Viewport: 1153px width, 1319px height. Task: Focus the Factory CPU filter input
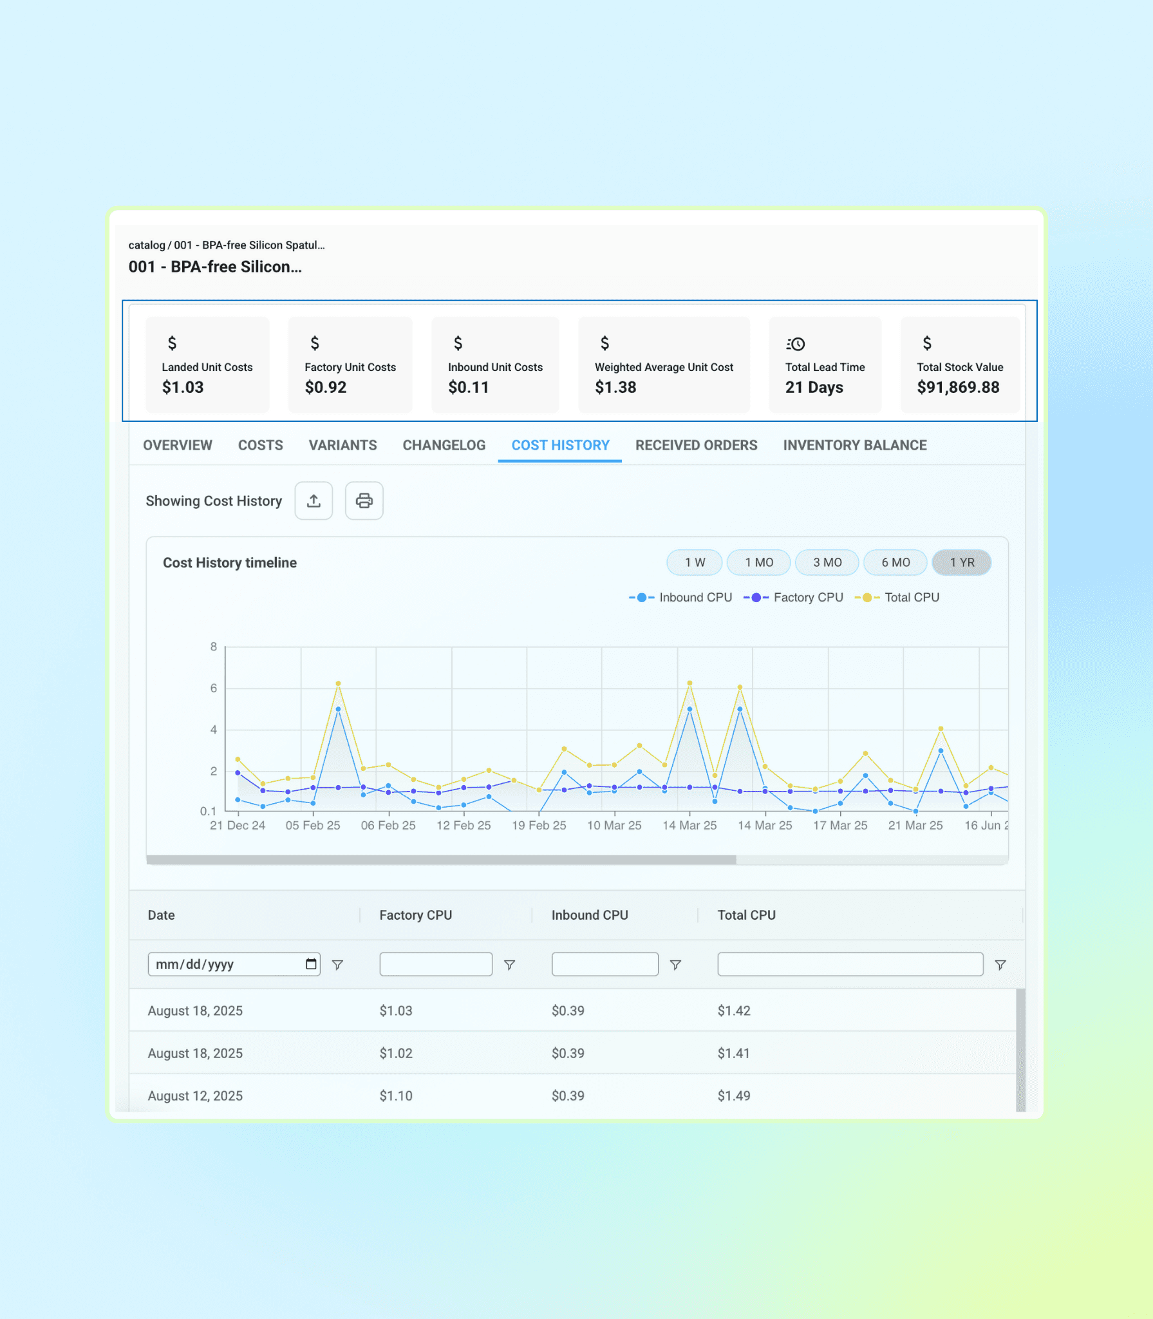click(436, 964)
